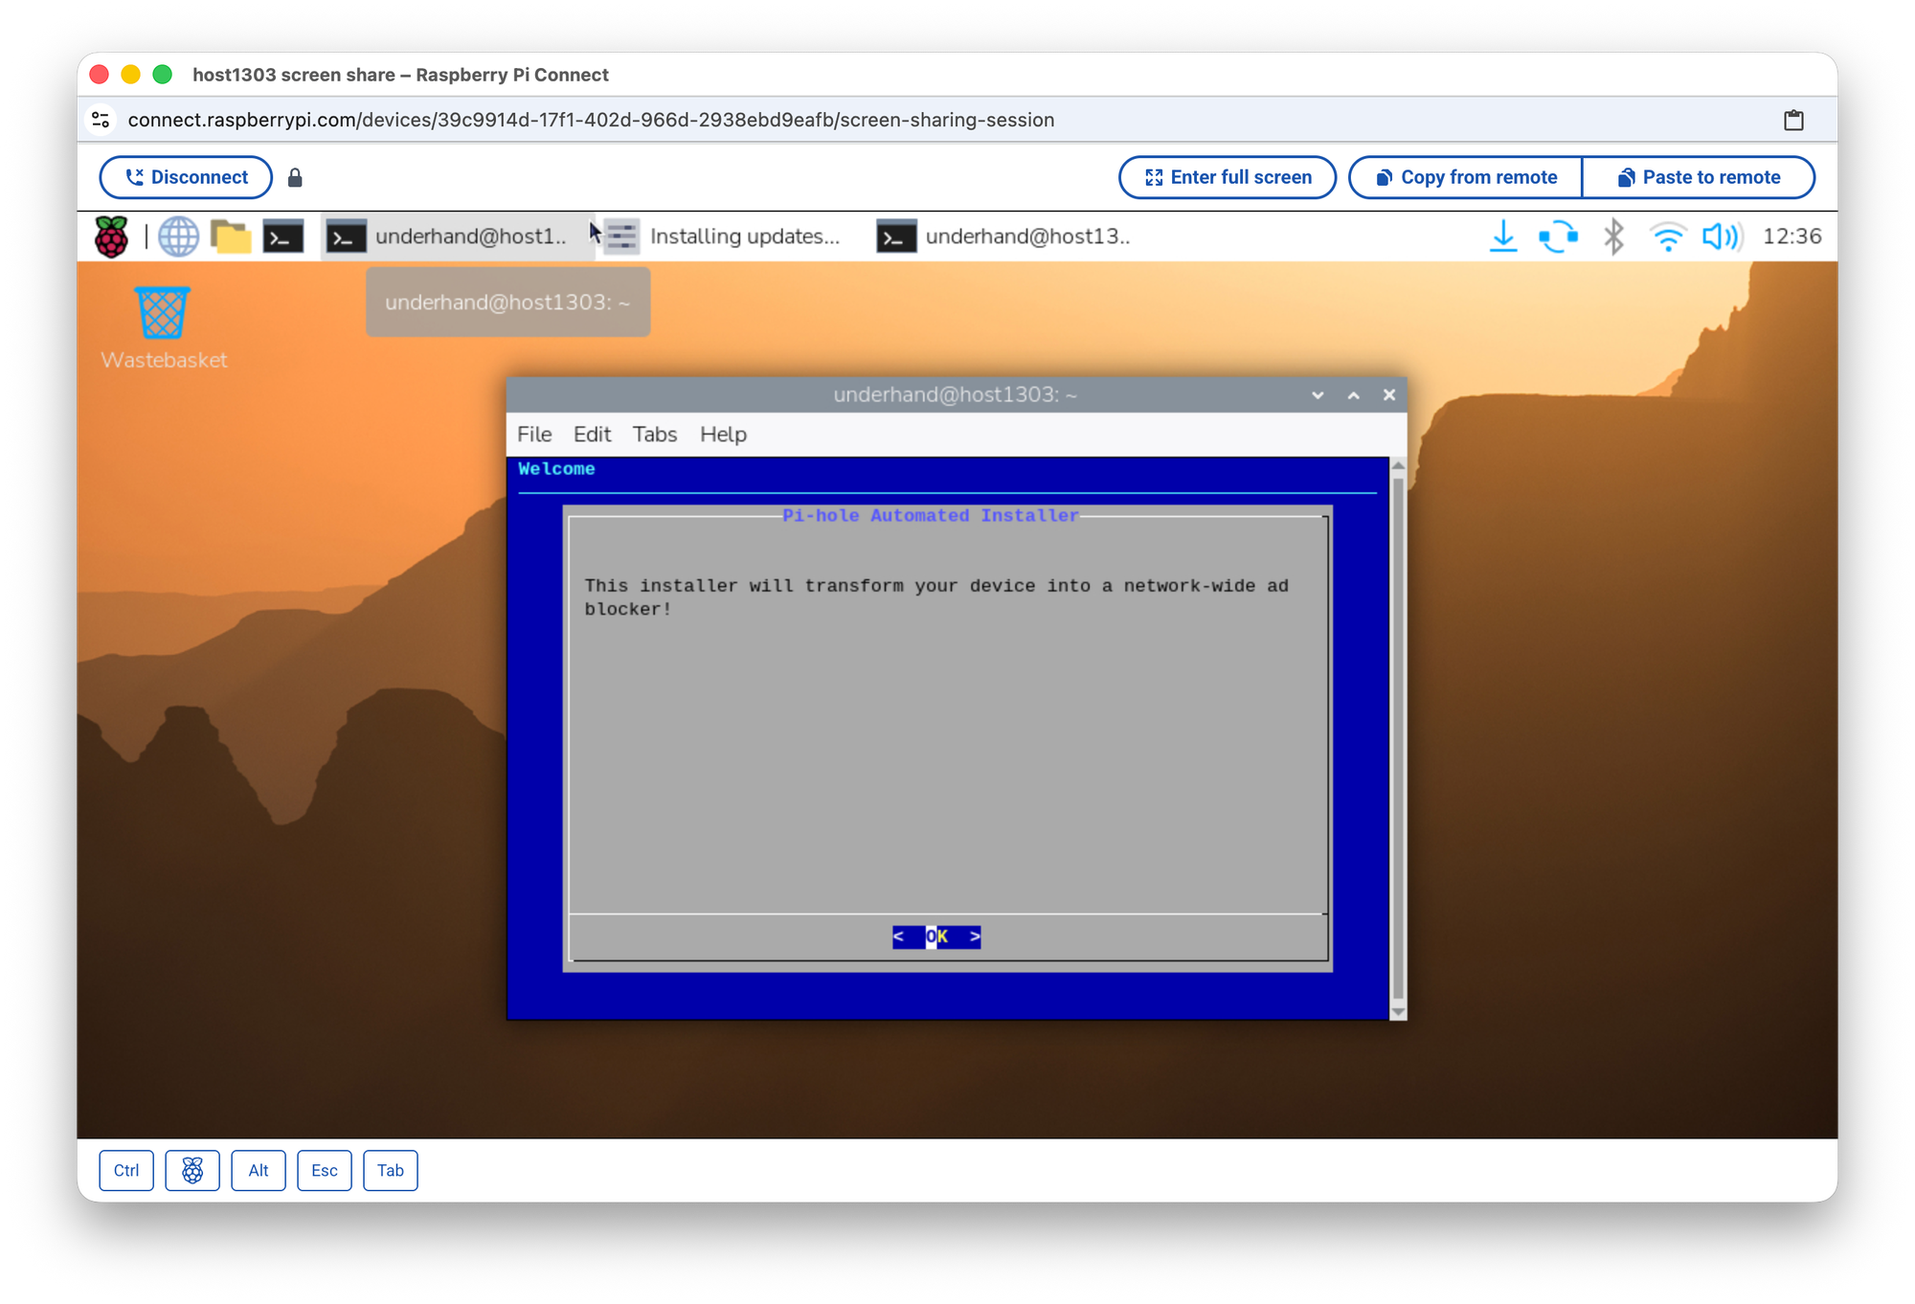Open the Wi-Fi network menu

pyautogui.click(x=1667, y=236)
